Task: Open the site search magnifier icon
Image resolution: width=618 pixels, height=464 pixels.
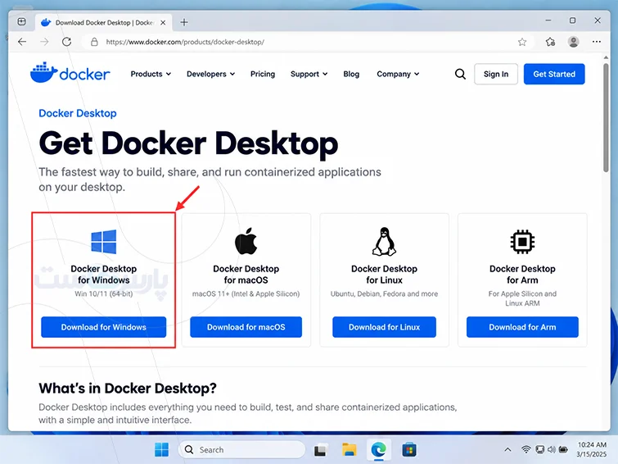Action: (460, 74)
